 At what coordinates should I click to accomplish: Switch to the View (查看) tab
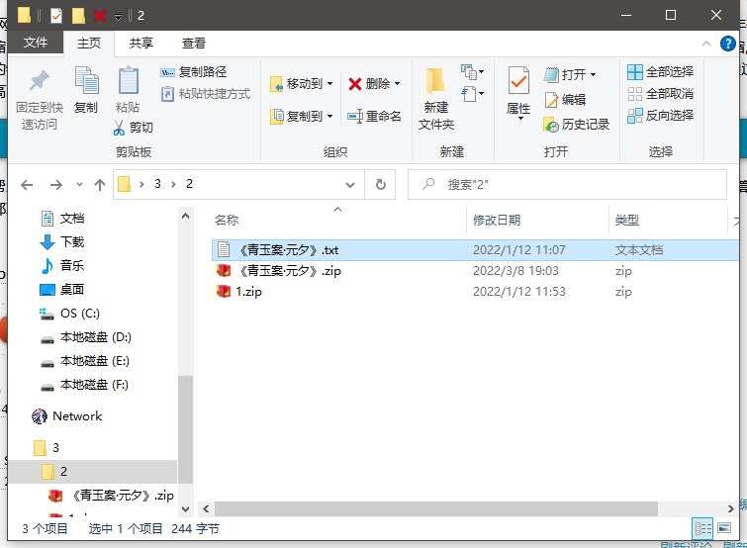[x=193, y=44]
